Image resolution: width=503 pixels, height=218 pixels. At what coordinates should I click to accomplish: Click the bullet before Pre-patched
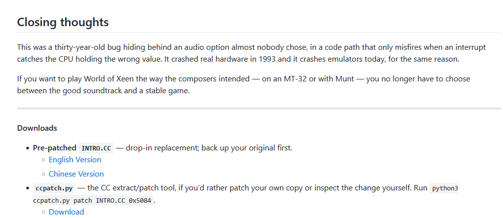click(28, 148)
